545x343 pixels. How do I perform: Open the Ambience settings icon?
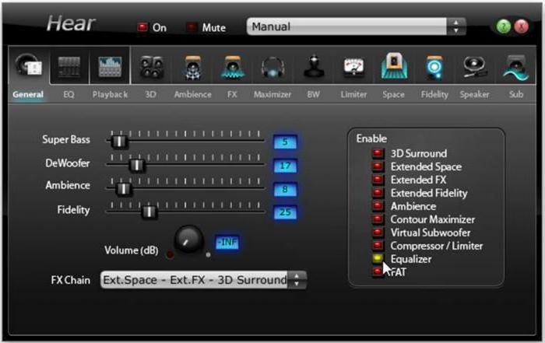click(192, 68)
